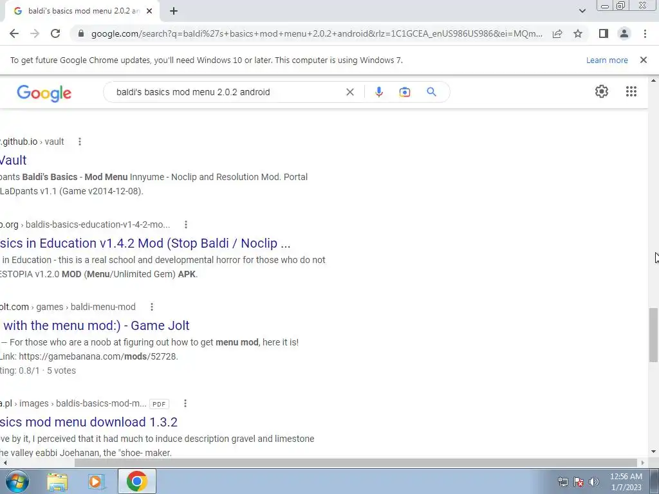
Task: Click the share page icon in address bar
Action: click(x=557, y=33)
